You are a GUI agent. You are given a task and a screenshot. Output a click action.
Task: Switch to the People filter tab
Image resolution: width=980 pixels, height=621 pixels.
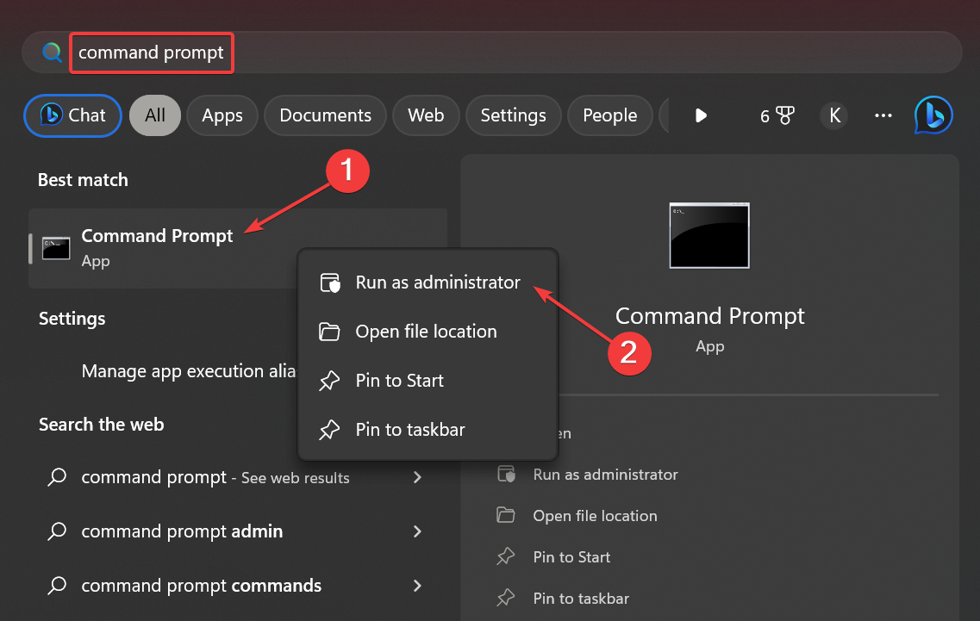(610, 115)
